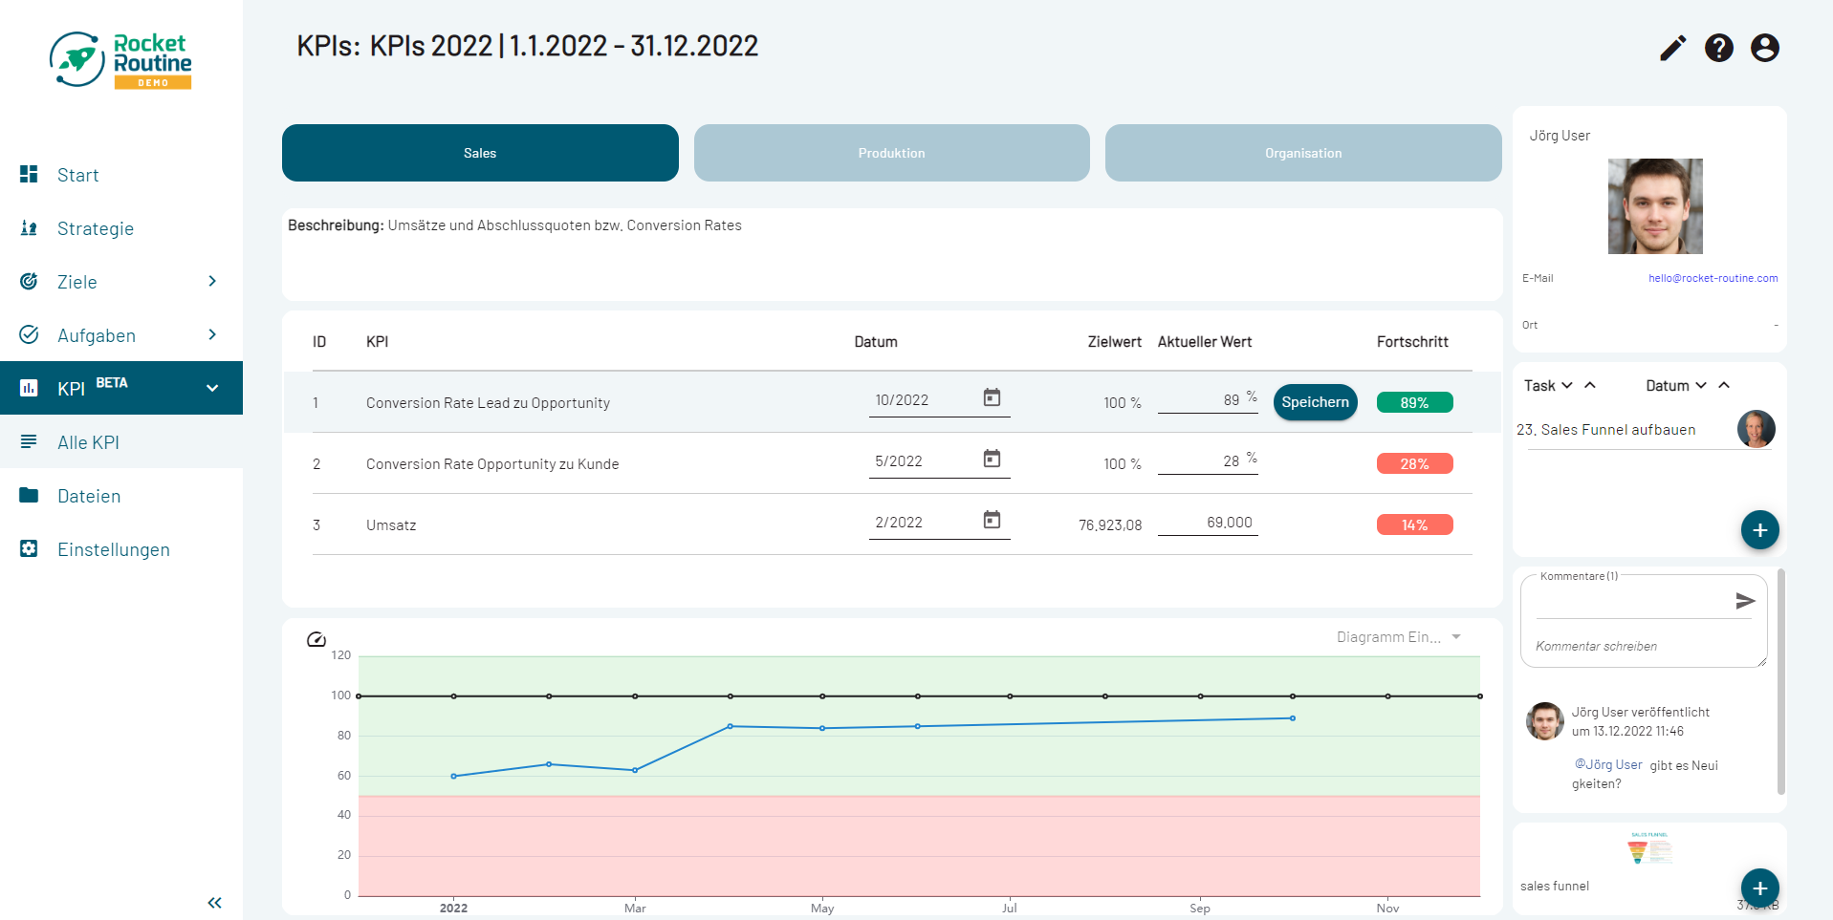The width and height of the screenshot is (1833, 920).
Task: Expand the Aufgaben submenu chevron
Action: click(x=212, y=334)
